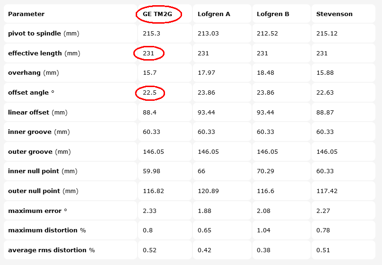Viewport: 382px width, 265px height.
Task: Select Stevenson outer null point value 117.42
Action: pyautogui.click(x=326, y=191)
